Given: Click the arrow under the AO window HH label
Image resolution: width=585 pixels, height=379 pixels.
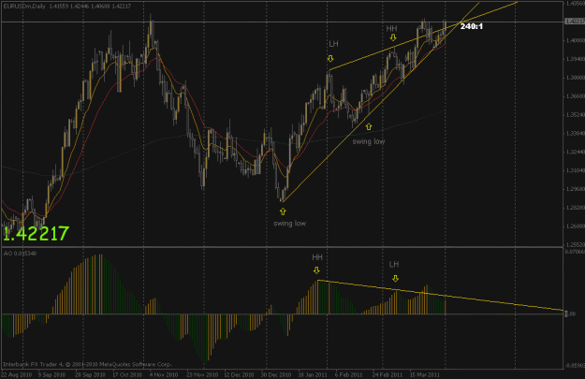Looking at the screenshot, I should coord(316,270).
